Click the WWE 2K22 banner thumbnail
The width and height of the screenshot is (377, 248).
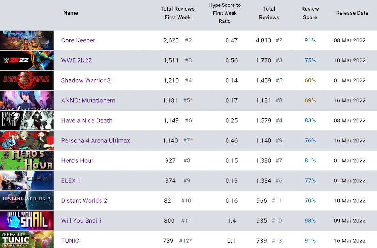pyautogui.click(x=27, y=60)
